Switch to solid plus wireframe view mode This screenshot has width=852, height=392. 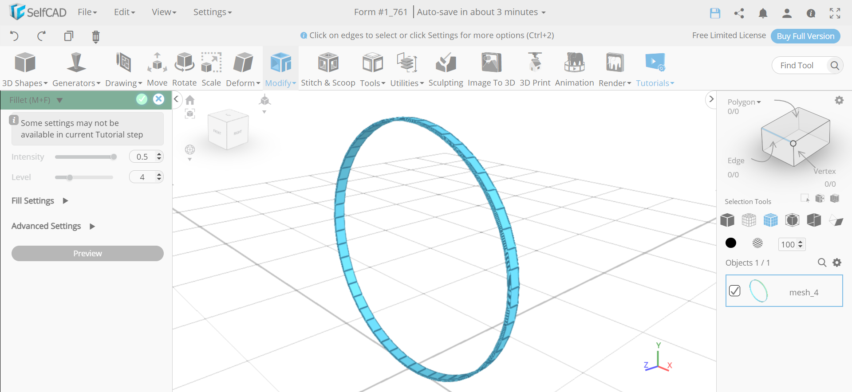tap(771, 220)
